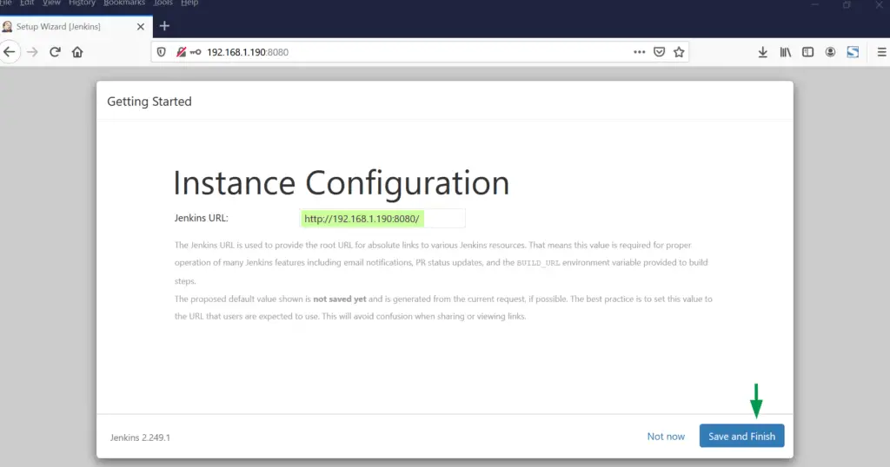Open the Library bookmarks and history icon

click(x=785, y=52)
